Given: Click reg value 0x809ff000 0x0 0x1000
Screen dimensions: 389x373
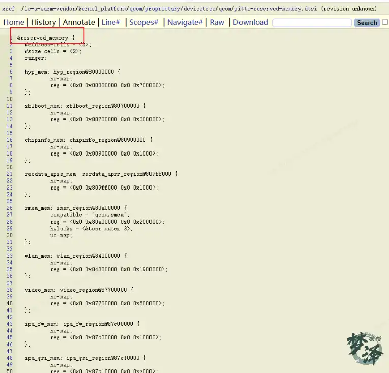Looking at the screenshot, I should 119,188.
